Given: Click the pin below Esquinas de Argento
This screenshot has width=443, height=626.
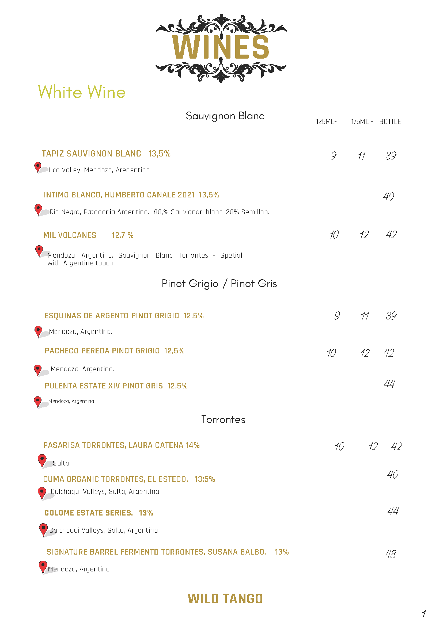Looking at the screenshot, I should click(x=39, y=331).
